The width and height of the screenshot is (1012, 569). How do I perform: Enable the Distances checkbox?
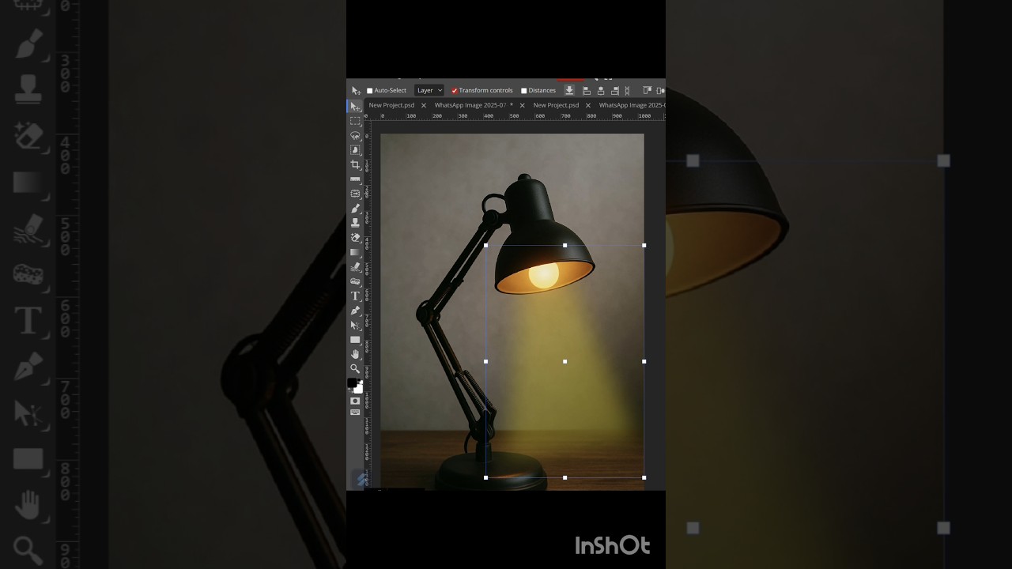(x=523, y=91)
